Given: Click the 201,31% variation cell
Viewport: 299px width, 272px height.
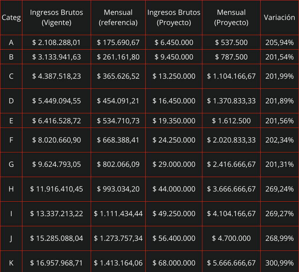Looking at the screenshot, I should (x=279, y=164).
